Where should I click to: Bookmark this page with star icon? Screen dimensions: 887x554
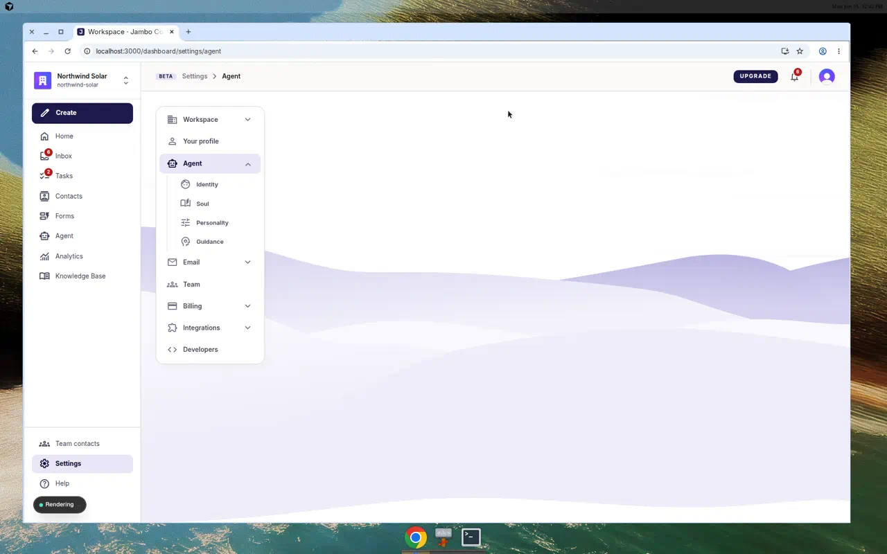(800, 51)
